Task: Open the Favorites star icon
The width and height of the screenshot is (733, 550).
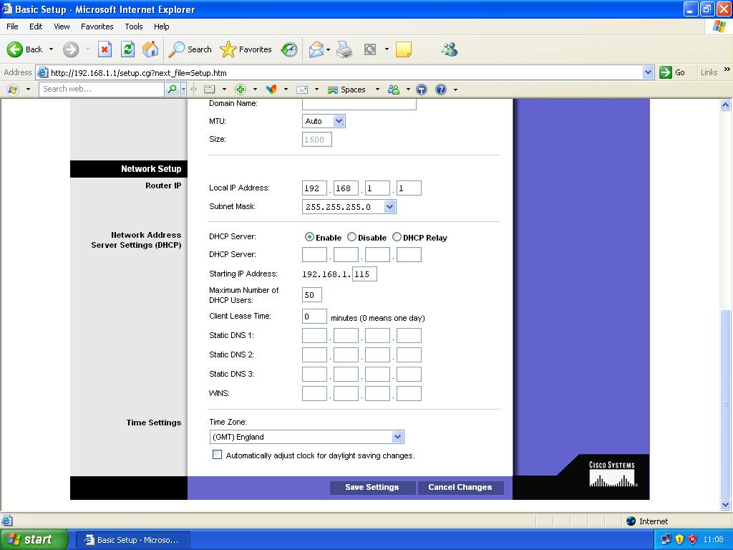Action: coord(228,49)
